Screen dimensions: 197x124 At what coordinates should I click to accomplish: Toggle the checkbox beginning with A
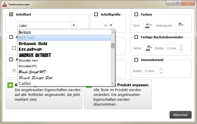click(x=11, y=59)
